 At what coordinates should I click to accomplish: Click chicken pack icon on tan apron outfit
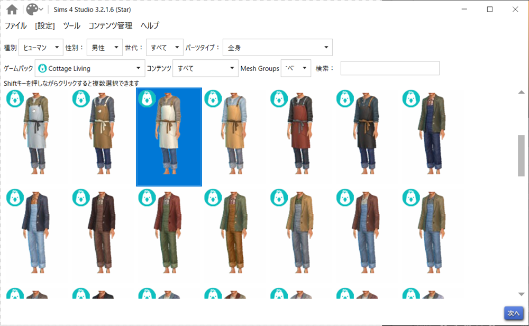coord(213,98)
